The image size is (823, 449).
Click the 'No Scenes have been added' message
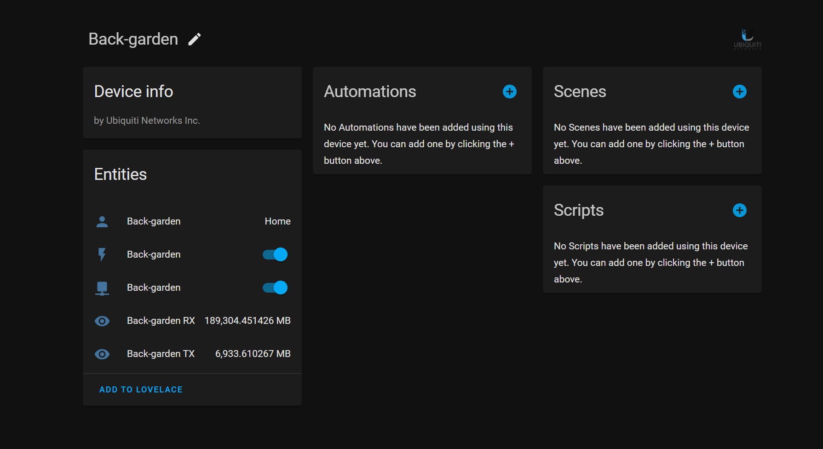[x=651, y=144]
